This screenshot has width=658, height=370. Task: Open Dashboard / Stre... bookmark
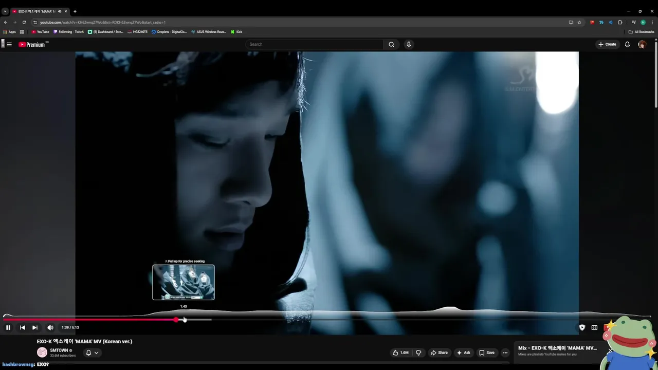106,32
